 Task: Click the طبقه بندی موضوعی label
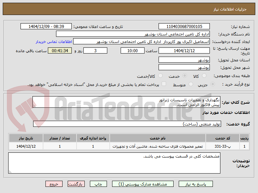232,76
